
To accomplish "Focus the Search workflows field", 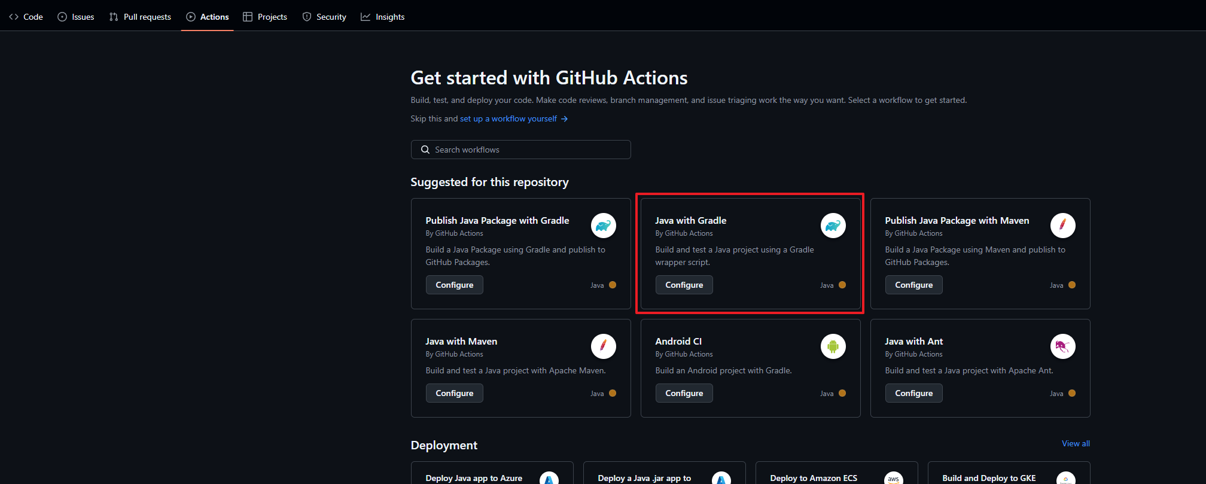I will [x=520, y=150].
